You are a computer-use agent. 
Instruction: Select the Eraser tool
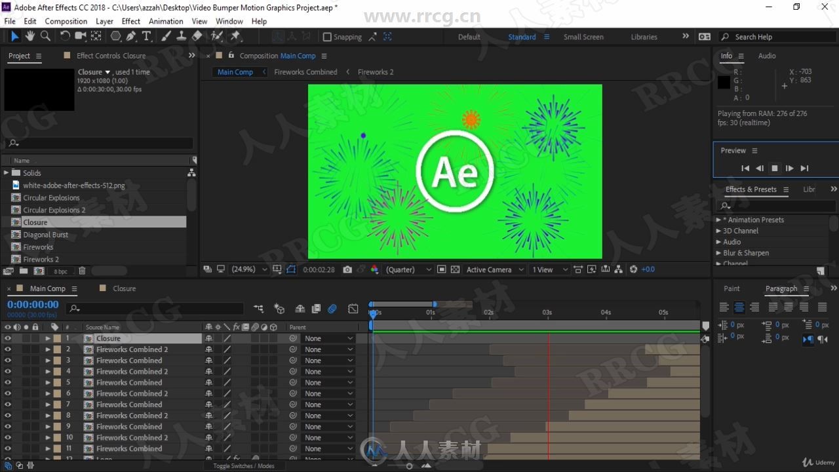point(197,36)
